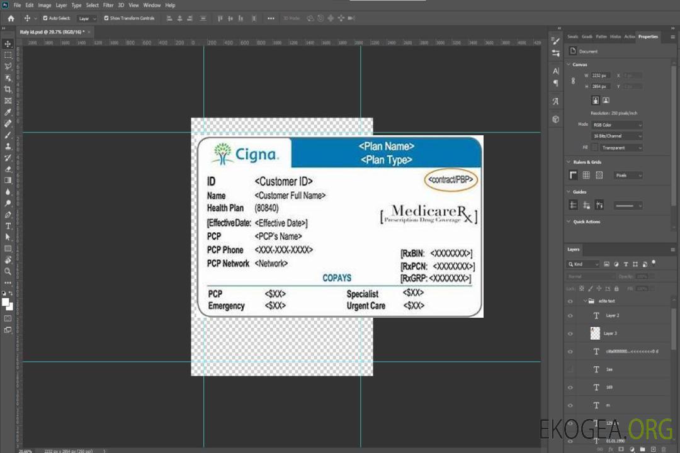Hide Layer 2 using its eye icon

click(570, 316)
